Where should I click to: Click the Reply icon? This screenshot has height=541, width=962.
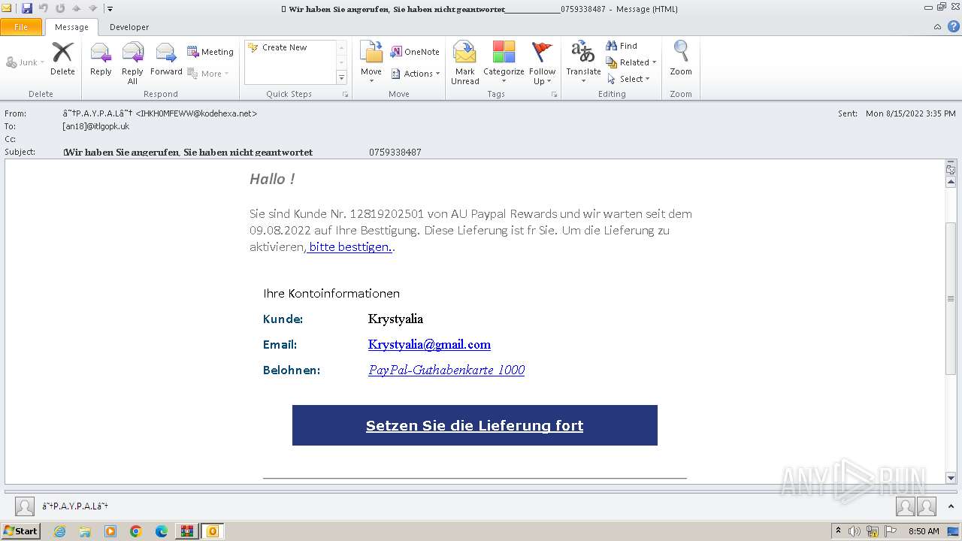tap(101, 59)
